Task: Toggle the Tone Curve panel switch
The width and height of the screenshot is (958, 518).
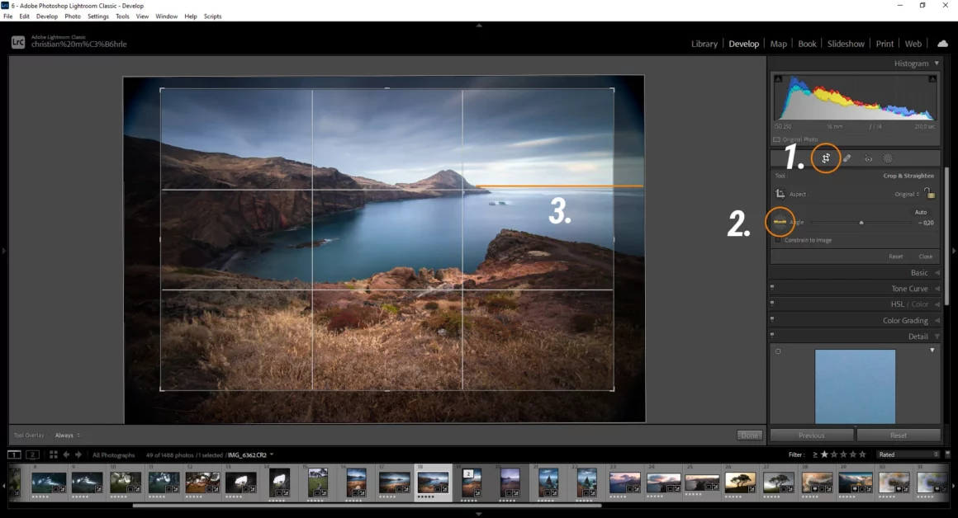Action: coord(772,288)
